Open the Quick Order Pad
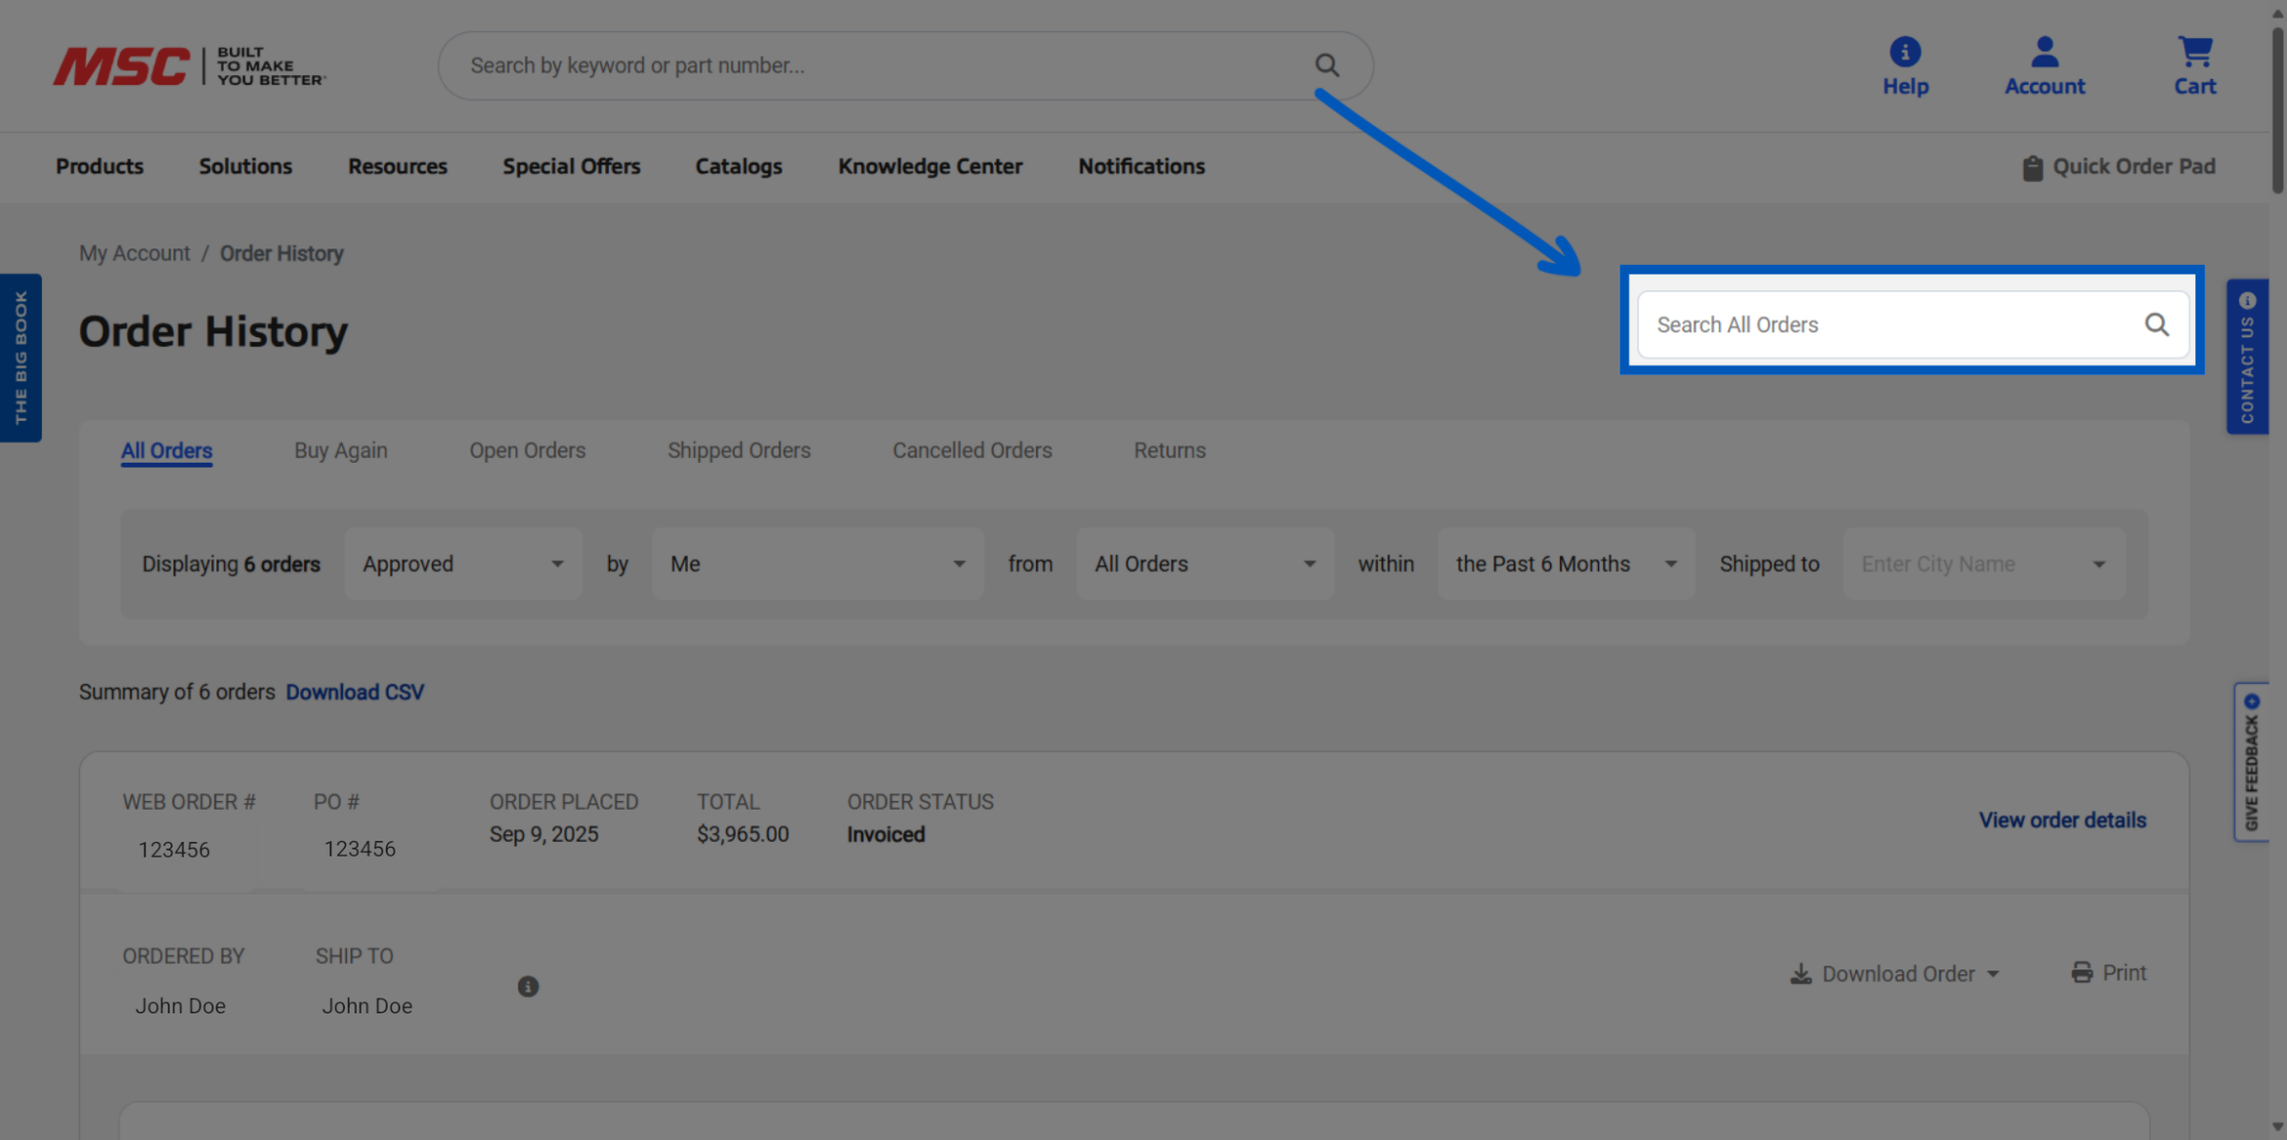Image resolution: width=2287 pixels, height=1140 pixels. click(x=2118, y=167)
